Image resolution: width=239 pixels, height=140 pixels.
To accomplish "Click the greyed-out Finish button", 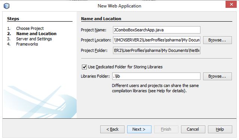I will tap(166, 129).
